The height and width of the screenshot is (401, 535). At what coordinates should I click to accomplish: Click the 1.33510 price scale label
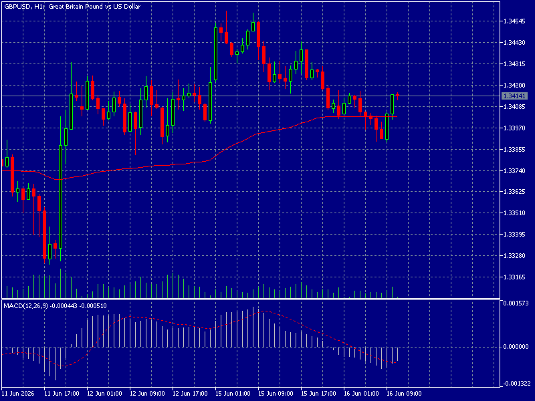[514, 213]
